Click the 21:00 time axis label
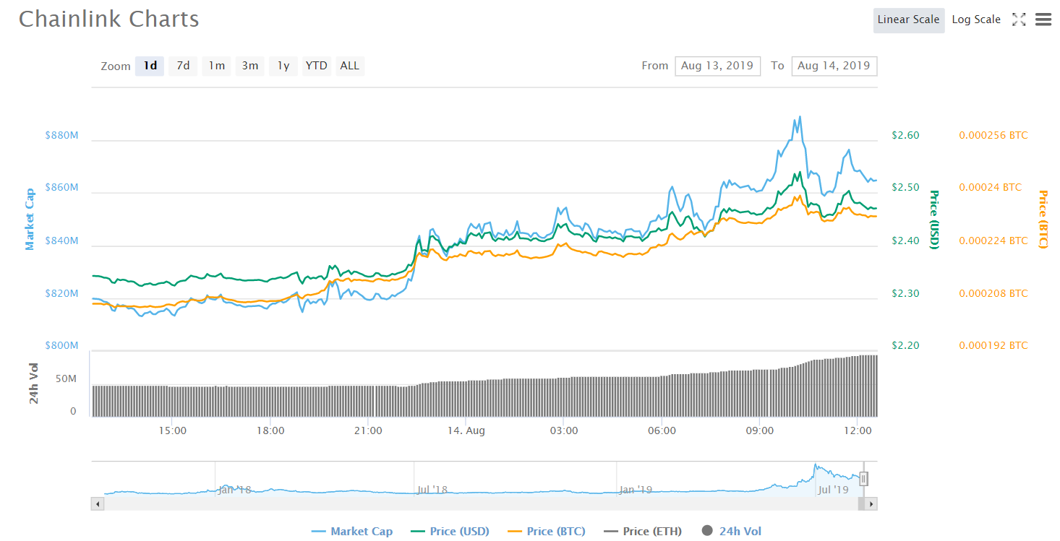Viewport: 1060px width, 541px height. pyautogui.click(x=368, y=430)
